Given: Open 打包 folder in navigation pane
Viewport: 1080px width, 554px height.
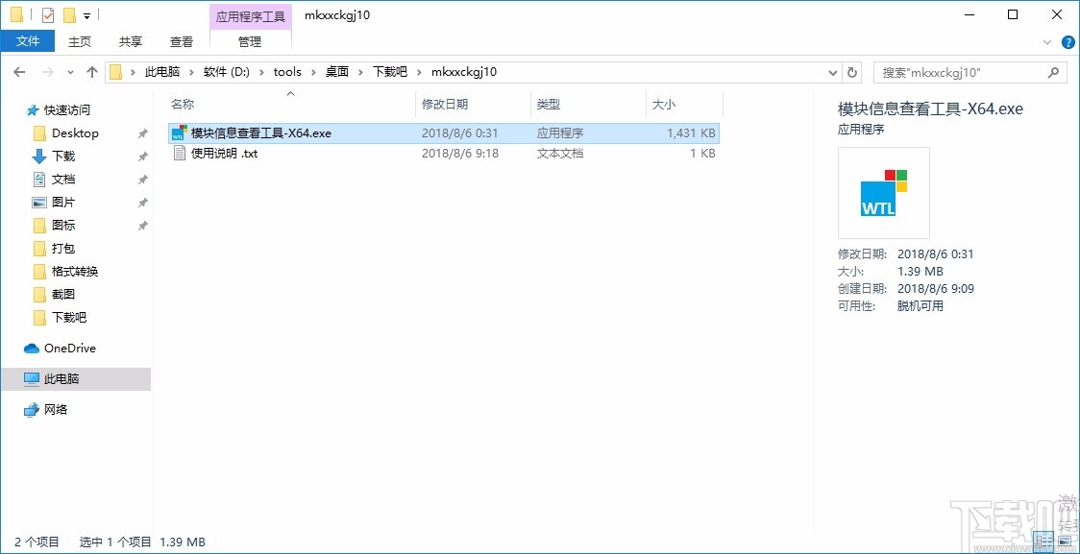Looking at the screenshot, I should pos(63,249).
